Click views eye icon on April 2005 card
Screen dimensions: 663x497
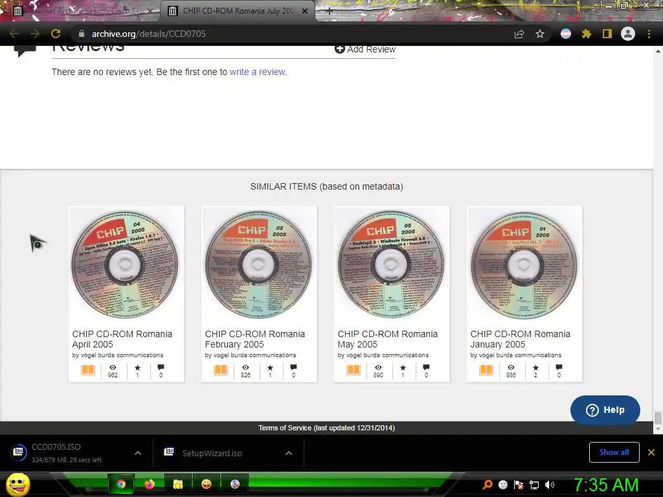(x=113, y=368)
